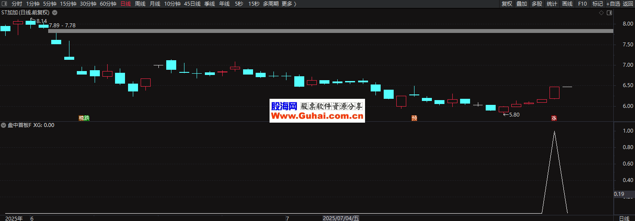Expand 更多 periods list
This screenshot has height=221, width=635.
point(289,3)
